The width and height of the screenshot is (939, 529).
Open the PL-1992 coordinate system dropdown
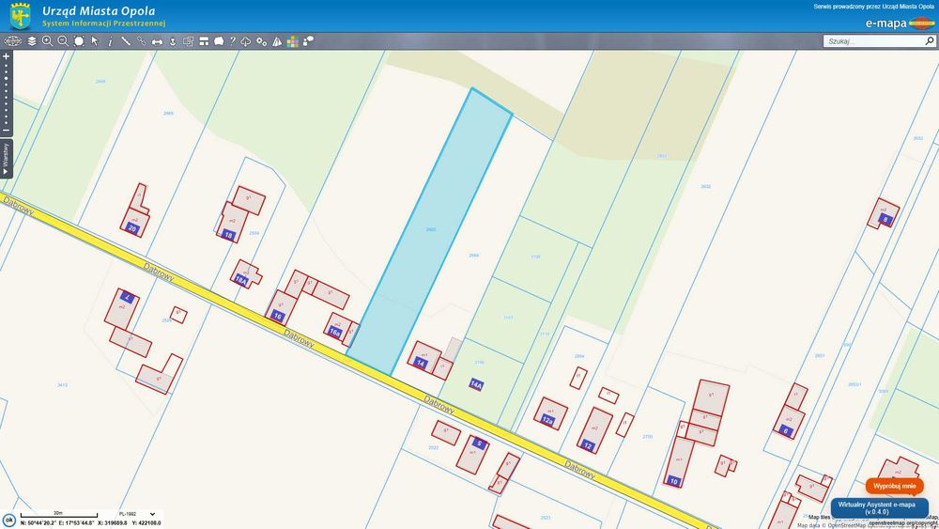[x=136, y=514]
